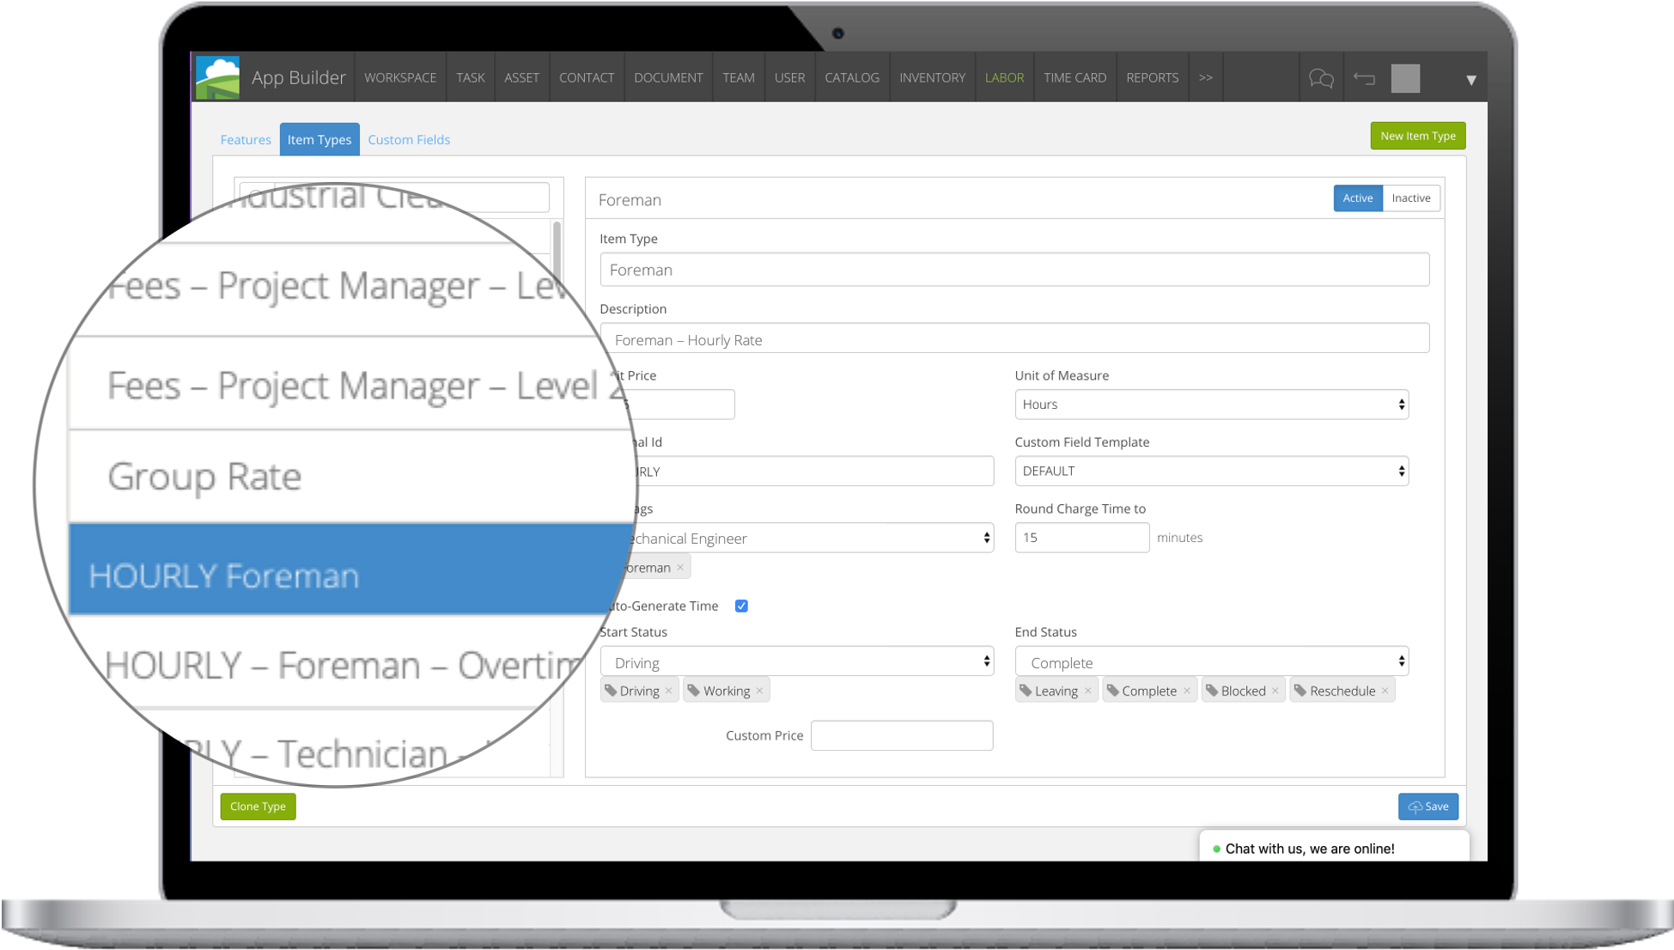The height and width of the screenshot is (950, 1674).
Task: Open the INVENTORY menu item
Action: click(932, 77)
